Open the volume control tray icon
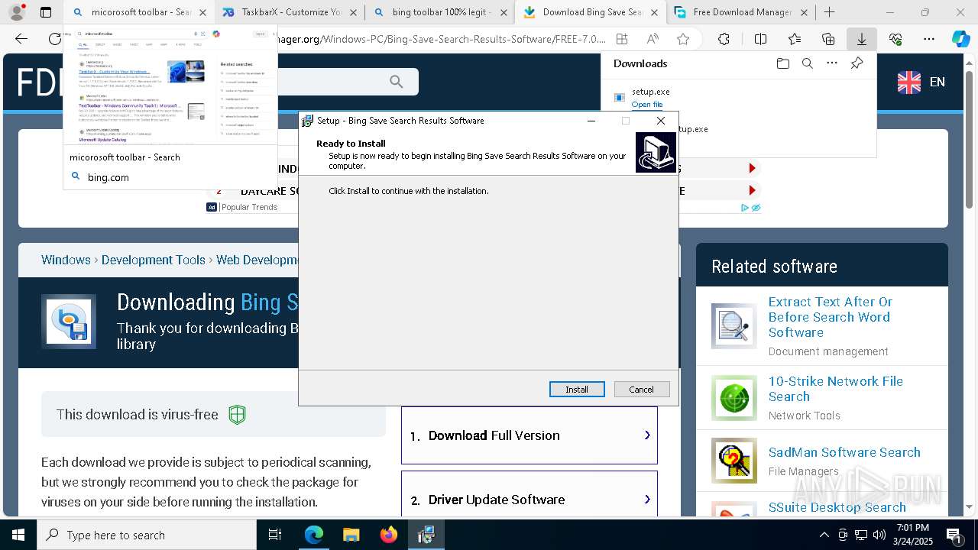 click(879, 535)
